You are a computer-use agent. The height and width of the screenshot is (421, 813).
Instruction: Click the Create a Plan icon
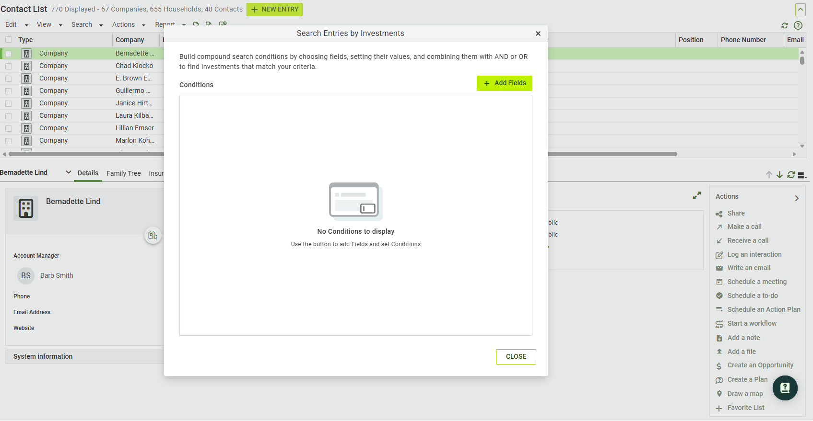pos(719,380)
